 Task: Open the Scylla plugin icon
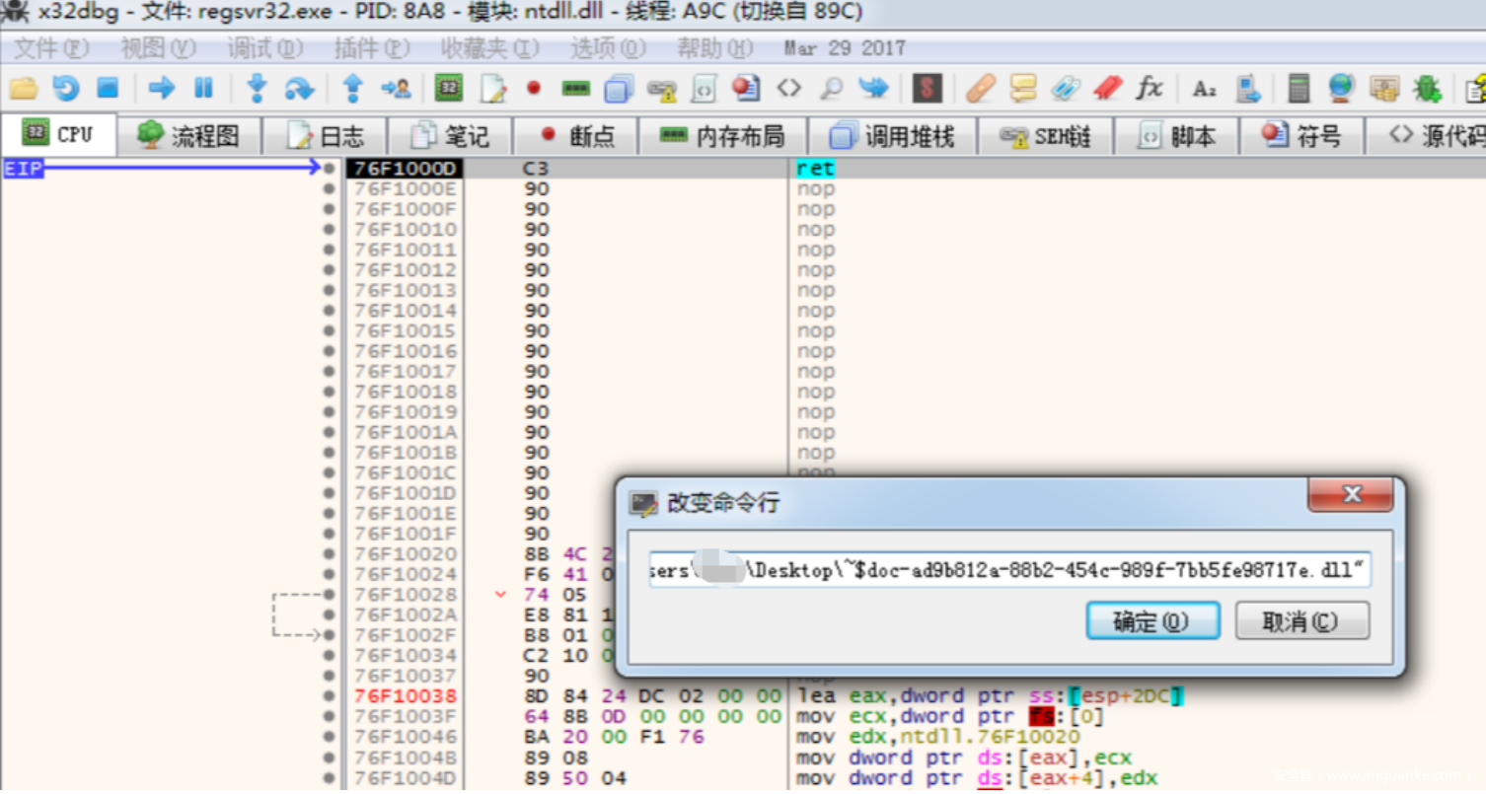point(926,89)
